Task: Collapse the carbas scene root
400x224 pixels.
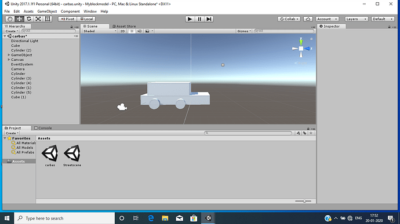Action: pos(5,36)
